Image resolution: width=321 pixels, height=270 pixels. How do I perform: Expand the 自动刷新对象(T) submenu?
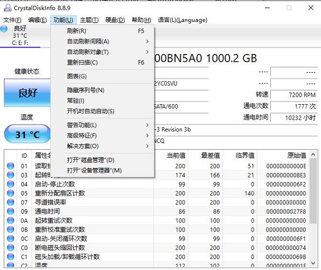click(x=102, y=52)
